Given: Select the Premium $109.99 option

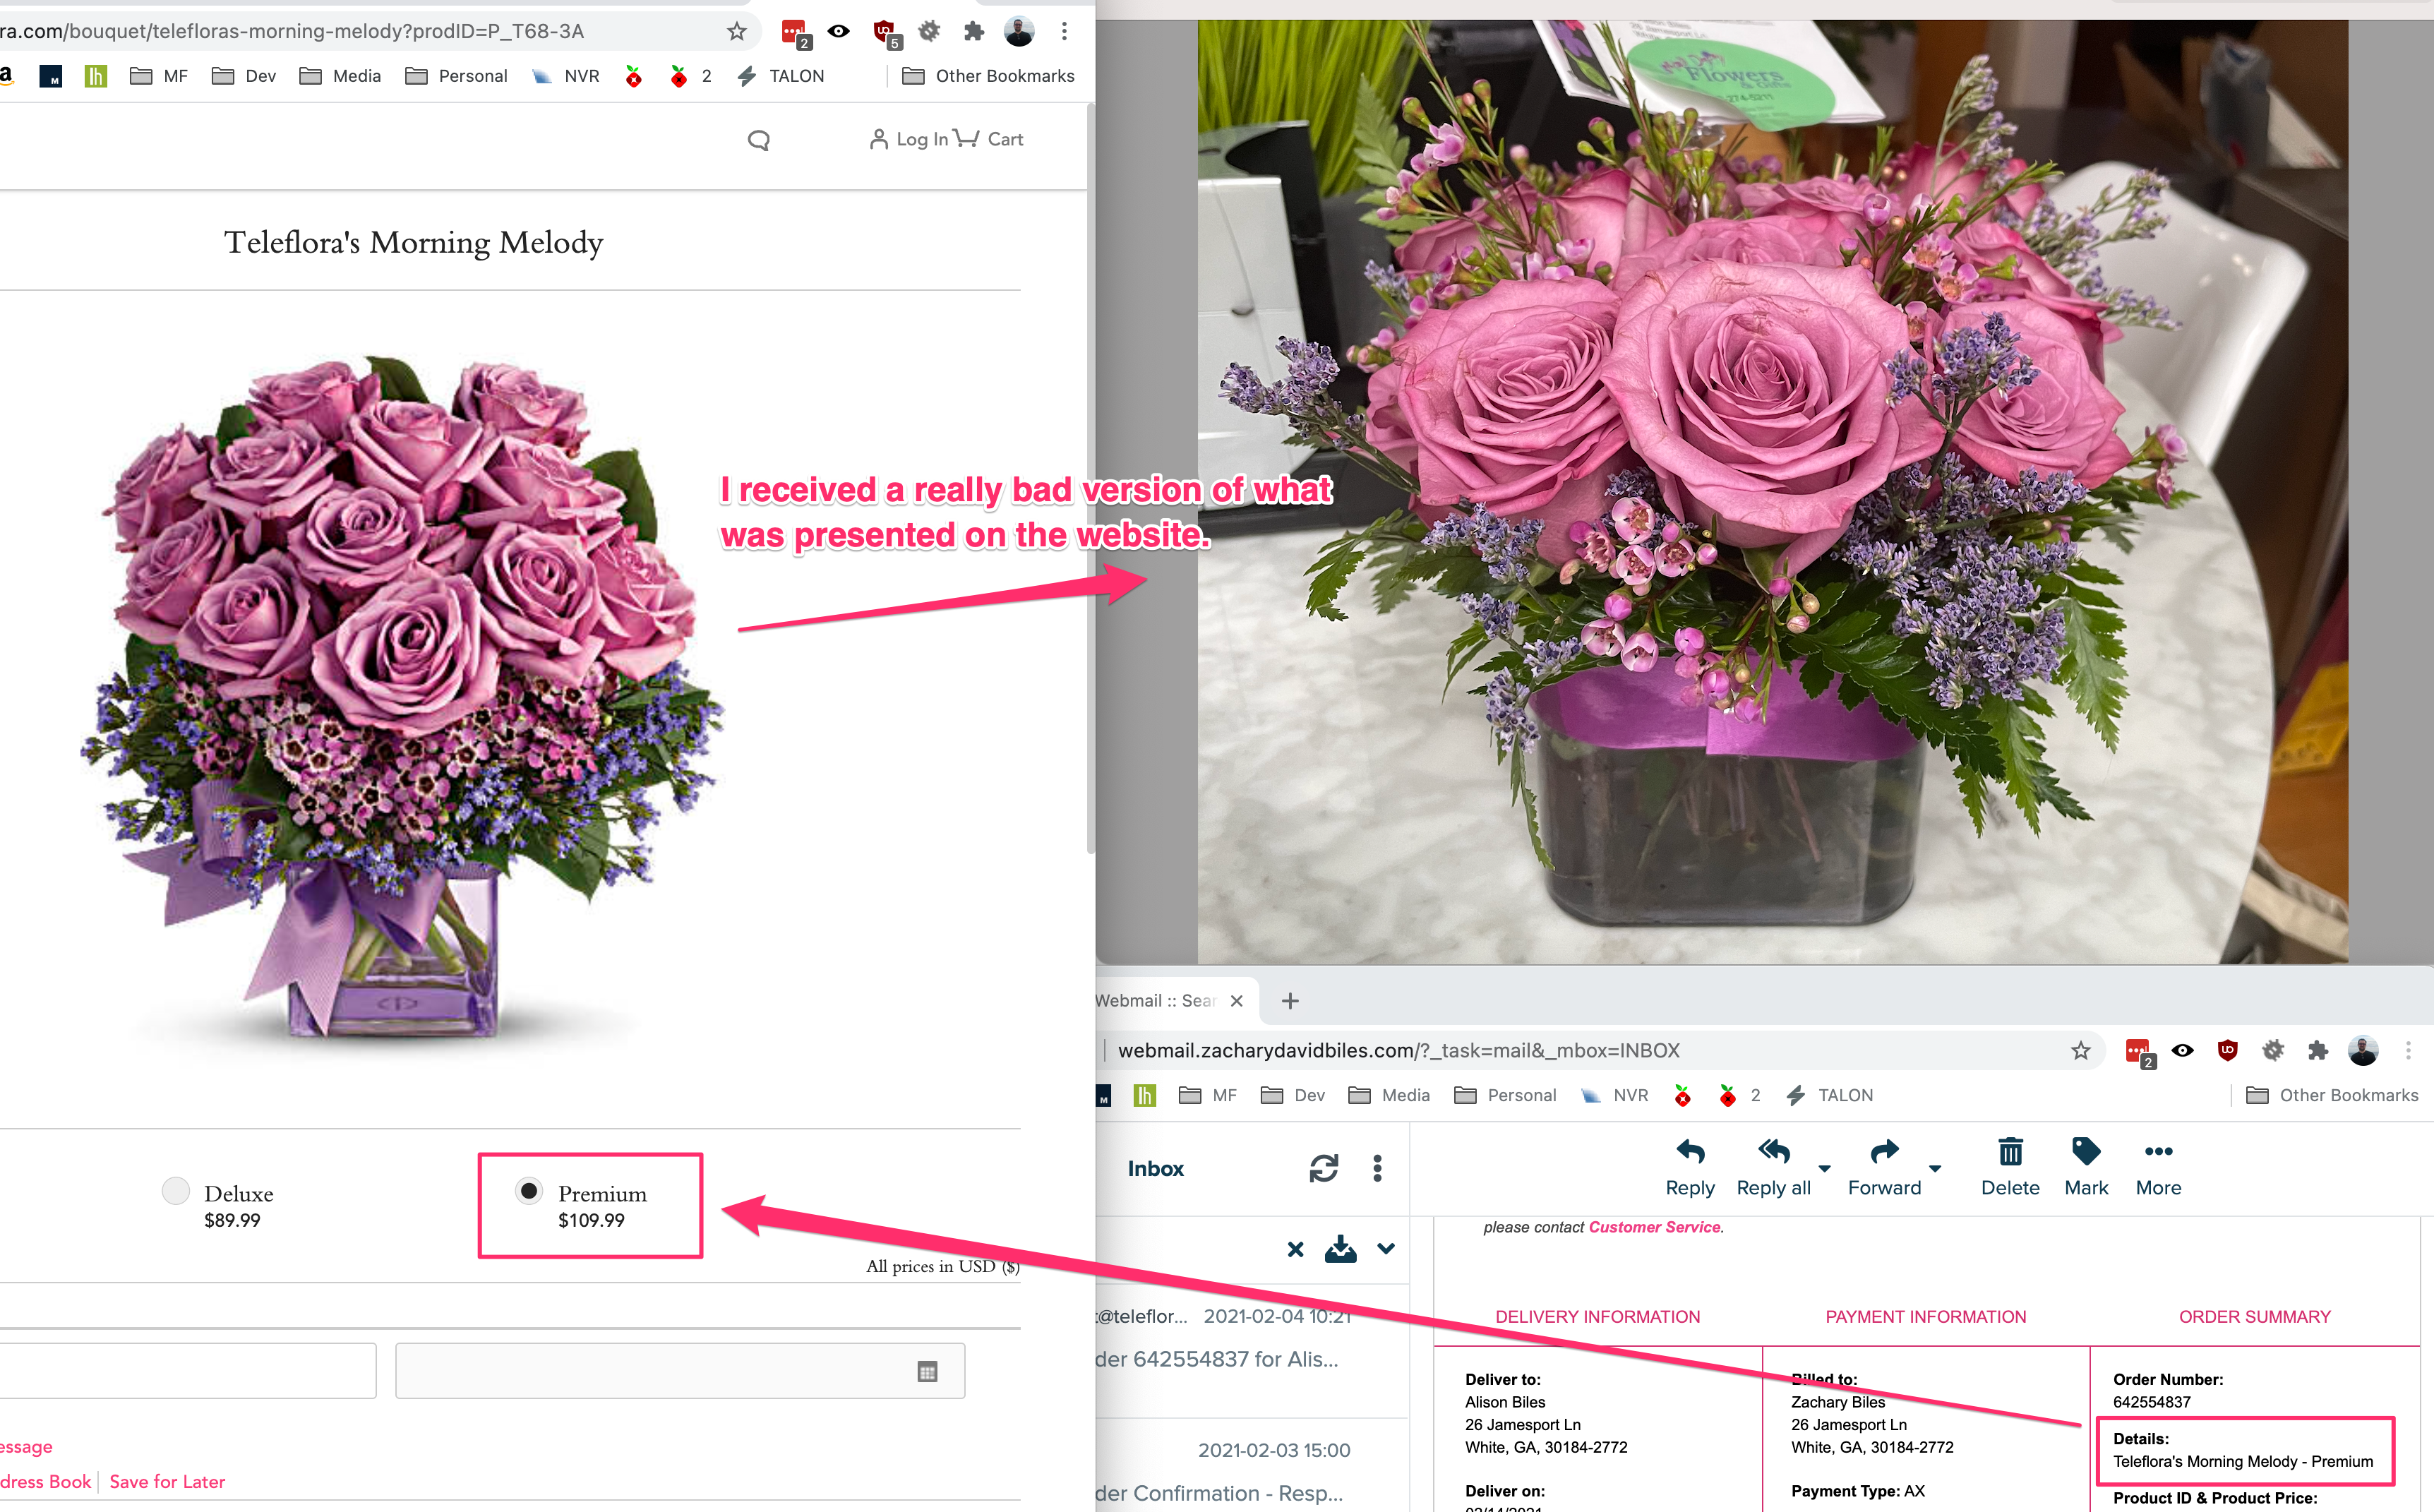Looking at the screenshot, I should 582,1205.
